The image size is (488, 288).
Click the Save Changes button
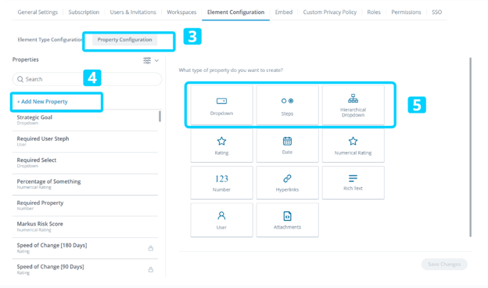[444, 264]
